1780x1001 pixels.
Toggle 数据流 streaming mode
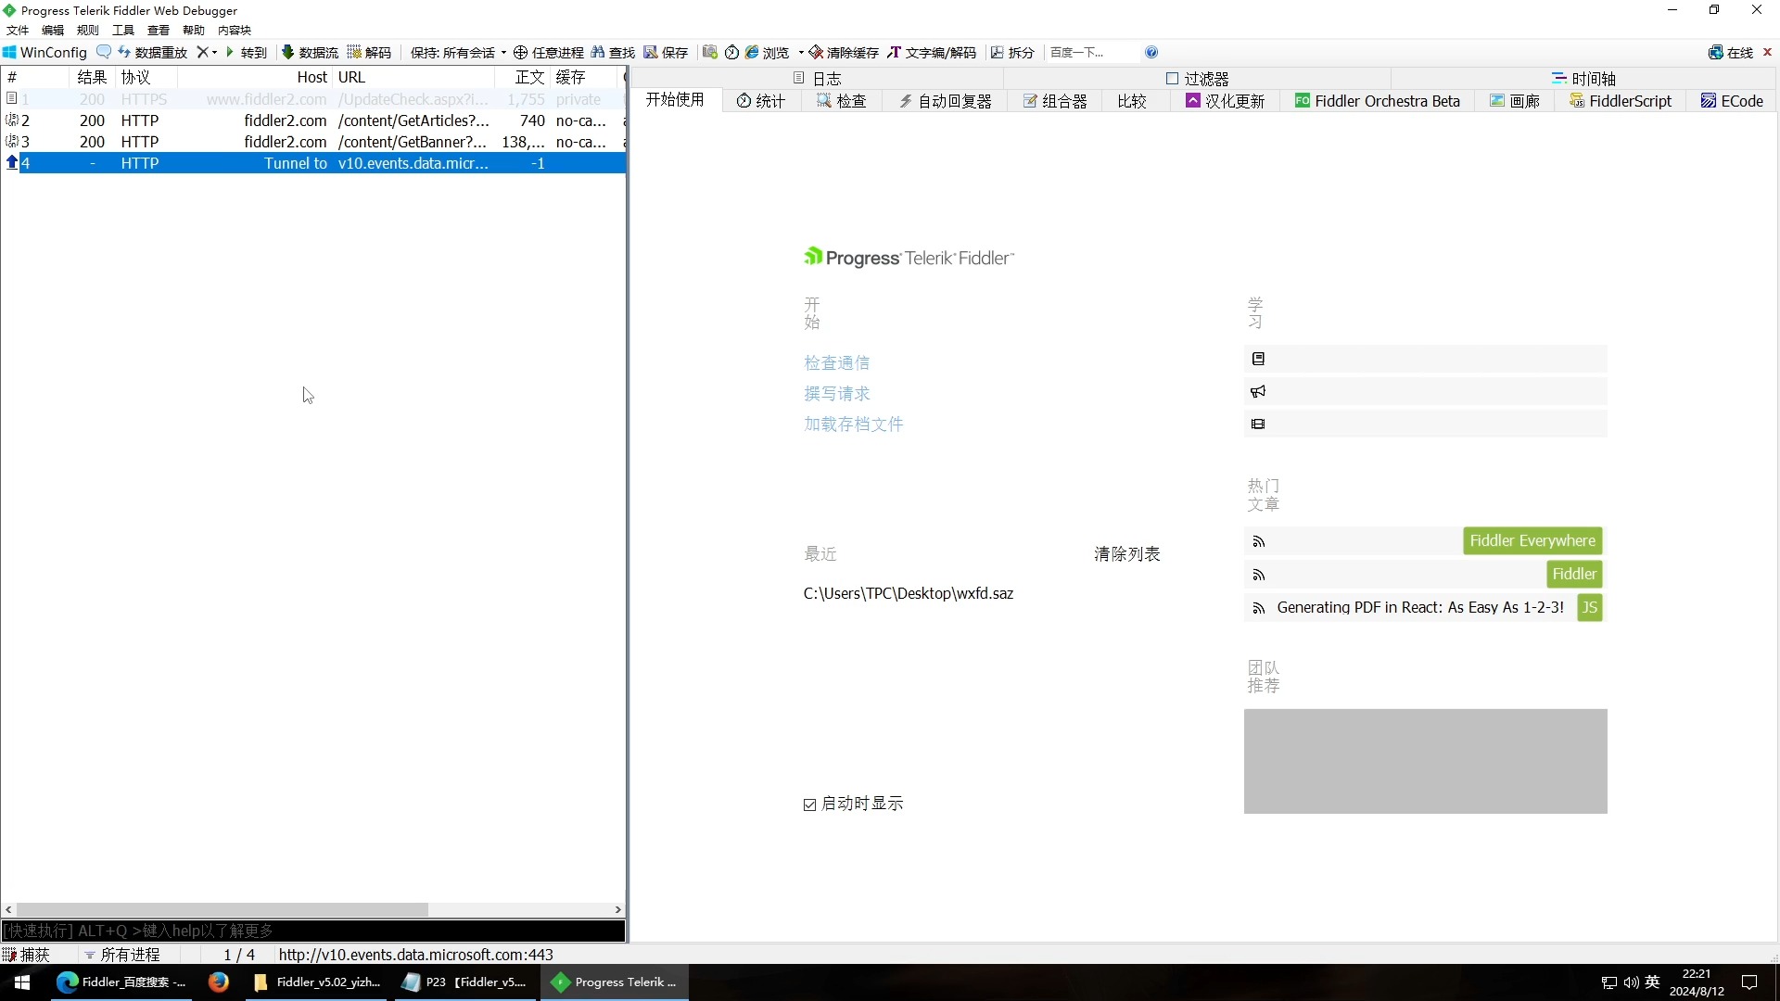310,53
